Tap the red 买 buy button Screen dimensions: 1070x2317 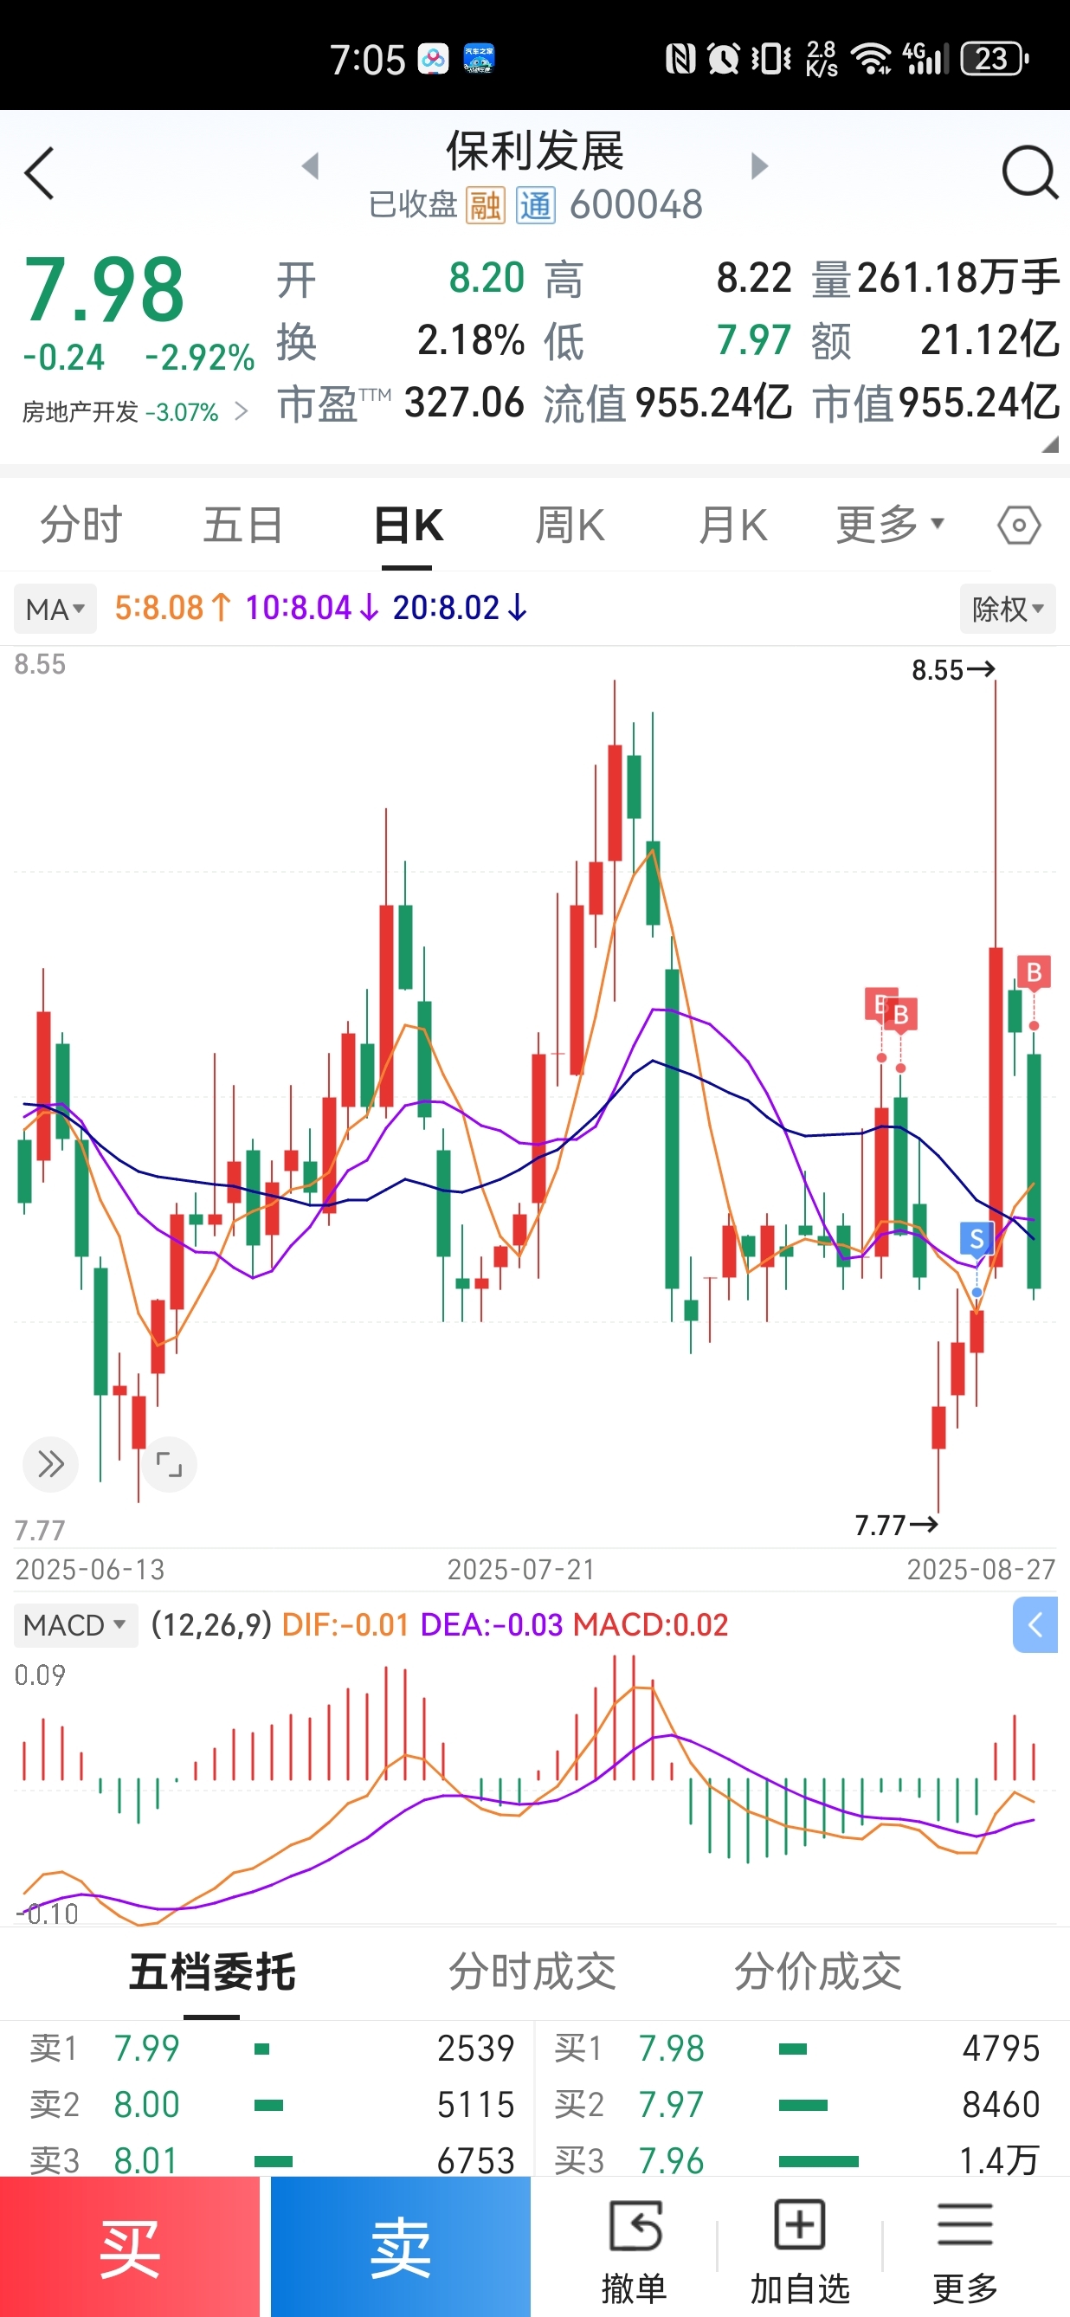[130, 2247]
